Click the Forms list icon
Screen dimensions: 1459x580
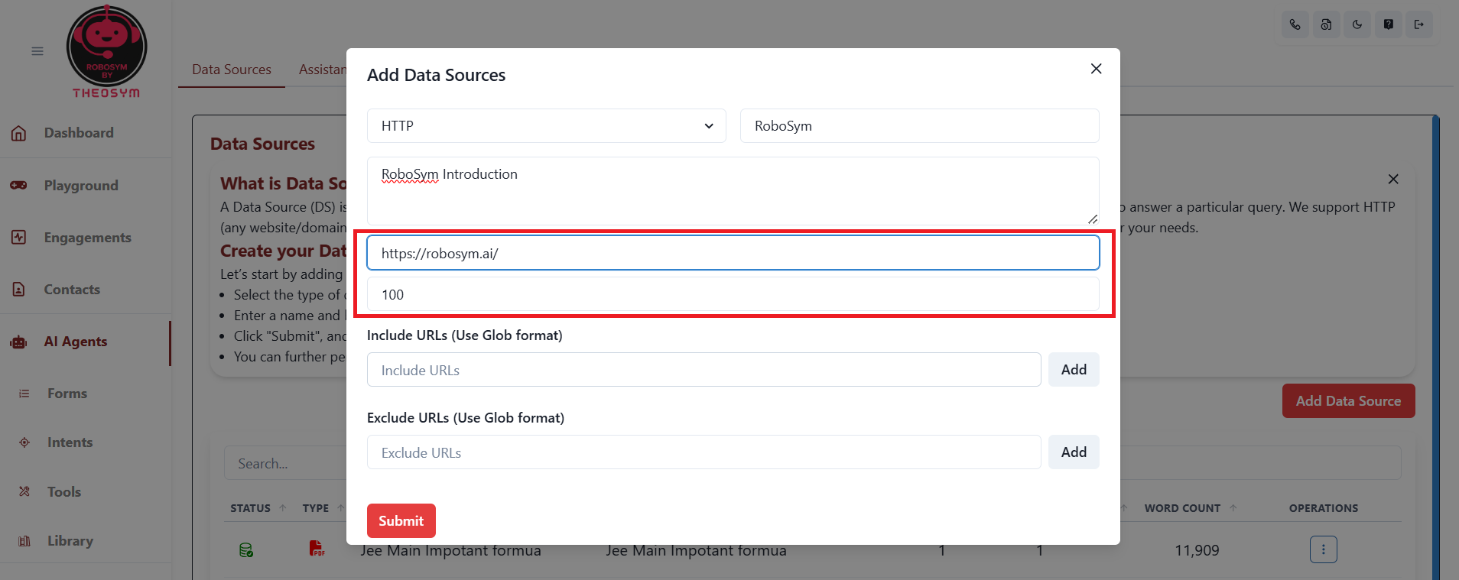click(x=24, y=394)
